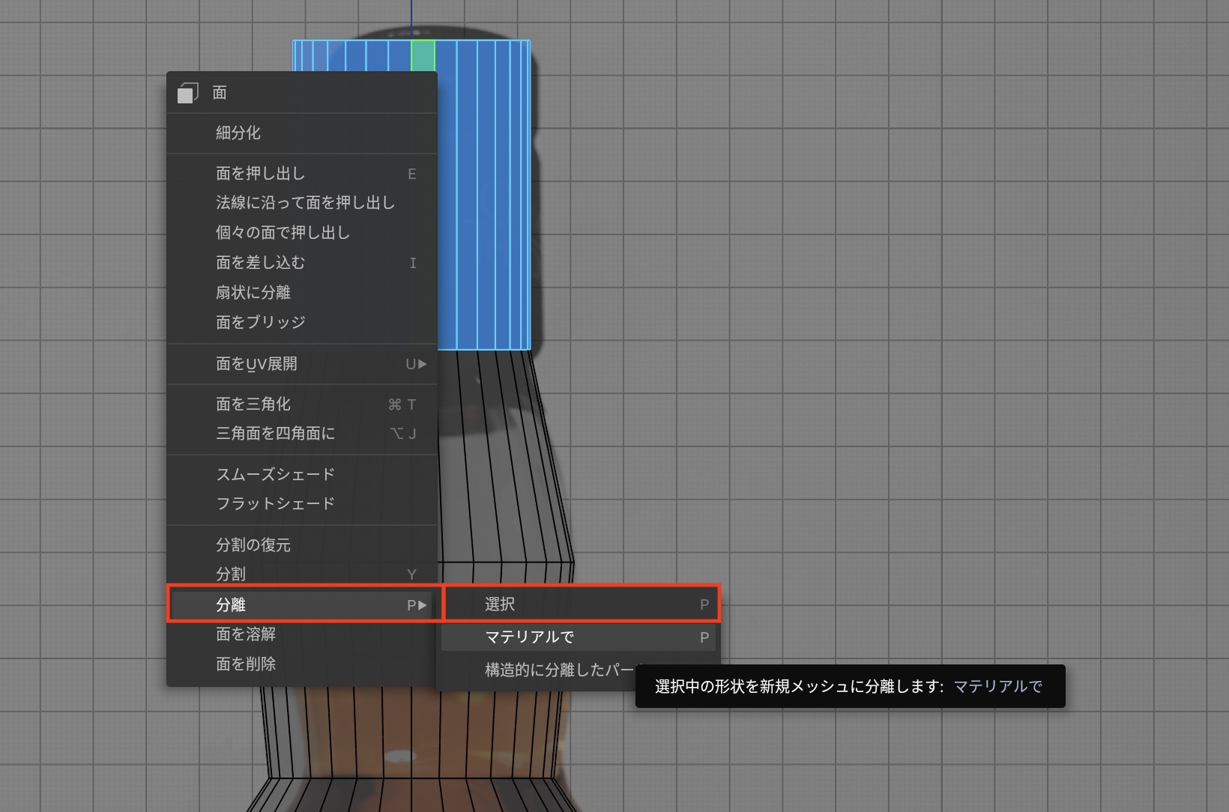
Task: Select 面を削除 from the menu
Action: pyautogui.click(x=246, y=664)
